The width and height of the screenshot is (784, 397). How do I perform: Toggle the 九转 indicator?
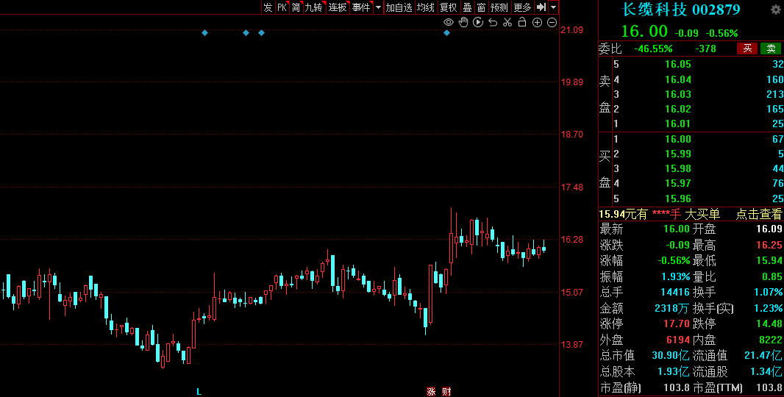[314, 7]
